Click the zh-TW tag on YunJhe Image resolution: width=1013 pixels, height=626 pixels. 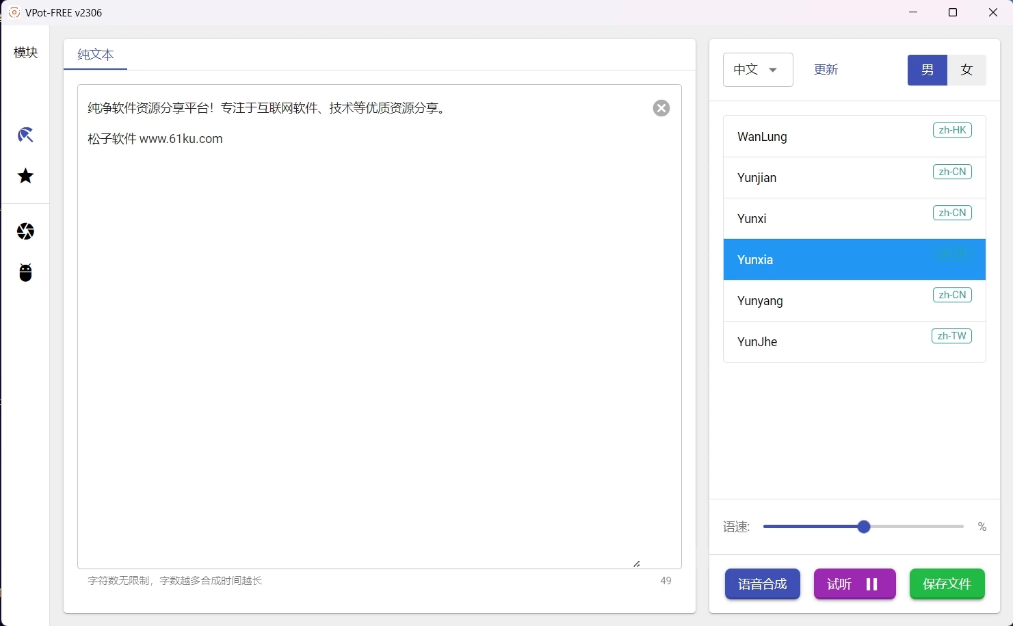(x=951, y=336)
